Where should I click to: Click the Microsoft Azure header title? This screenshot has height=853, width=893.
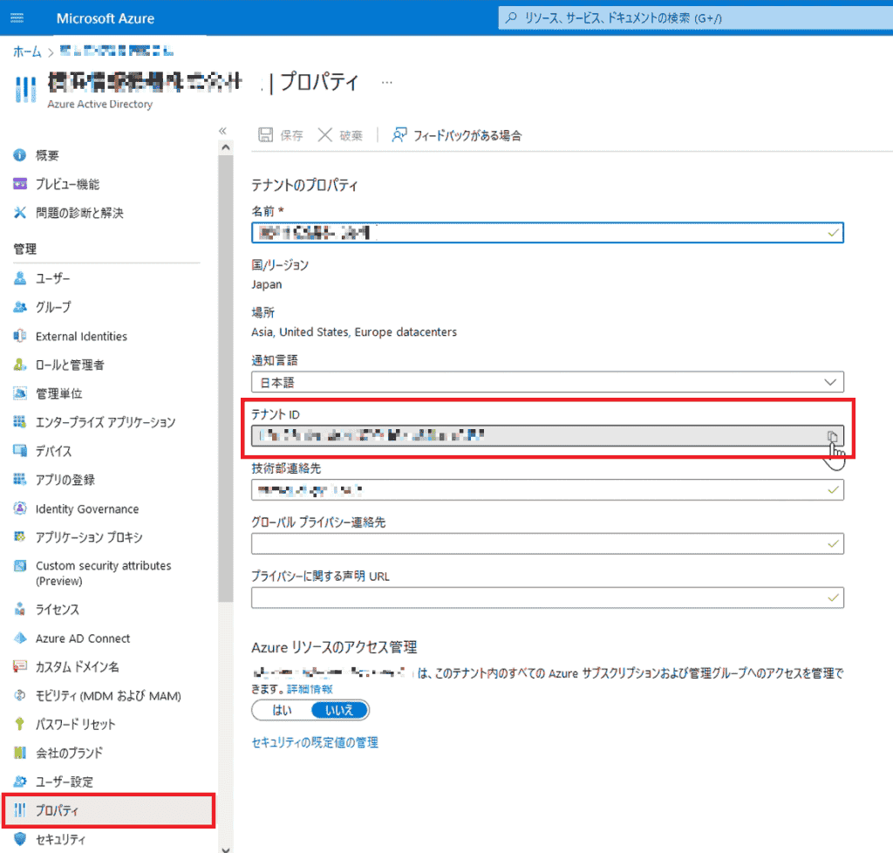point(106,18)
